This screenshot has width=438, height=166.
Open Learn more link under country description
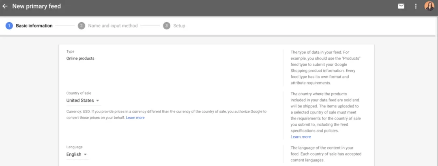tap(301, 137)
